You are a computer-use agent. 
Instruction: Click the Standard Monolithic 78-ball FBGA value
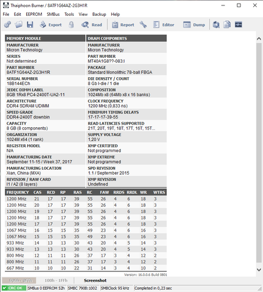[120, 72]
